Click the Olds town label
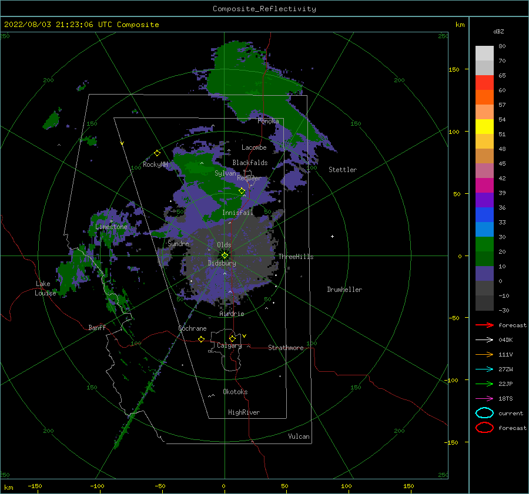 point(224,245)
